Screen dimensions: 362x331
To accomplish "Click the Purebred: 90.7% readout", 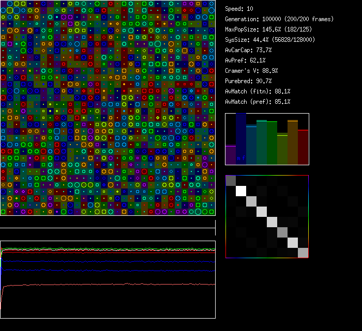I will (248, 81).
